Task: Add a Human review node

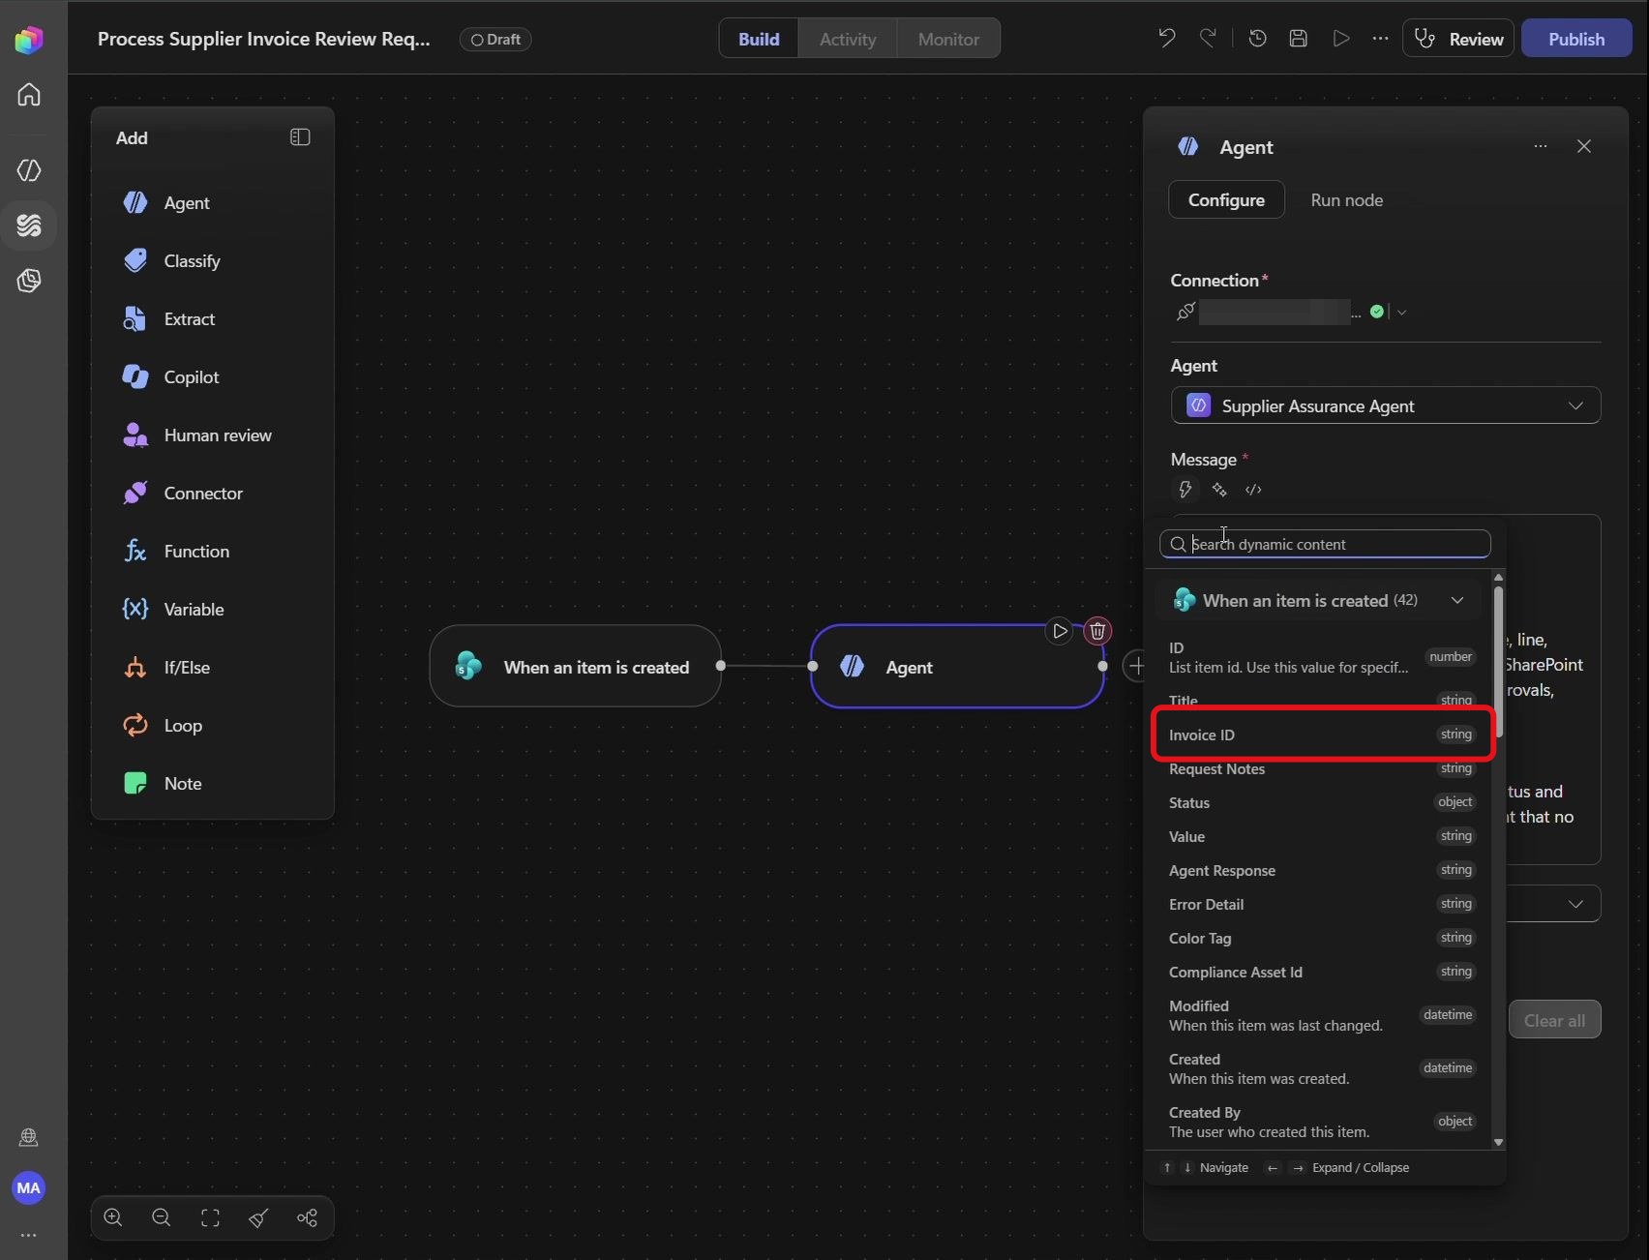Action: 213,435
